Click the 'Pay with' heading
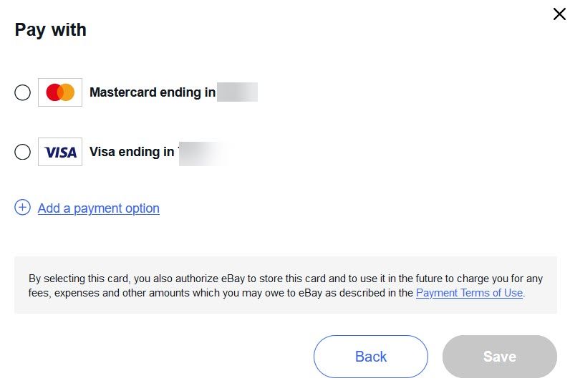570x391 pixels. (x=51, y=30)
